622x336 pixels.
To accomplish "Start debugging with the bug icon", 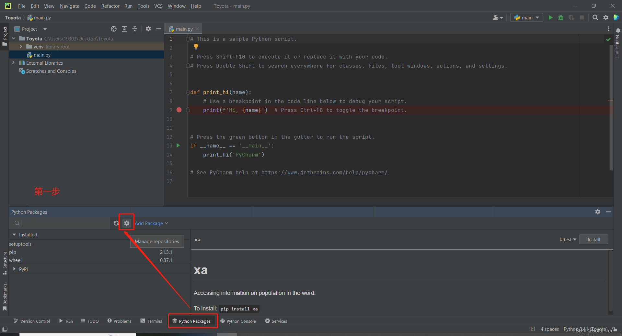I will (x=561, y=17).
